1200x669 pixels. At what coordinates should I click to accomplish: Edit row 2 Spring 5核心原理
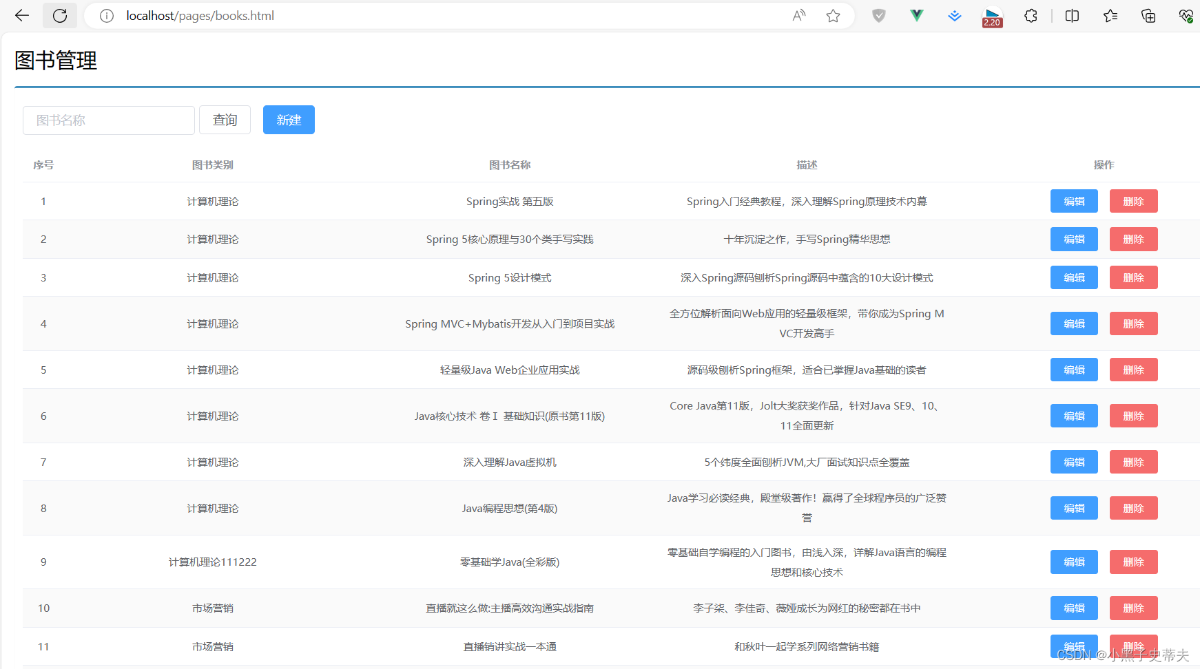(1074, 239)
